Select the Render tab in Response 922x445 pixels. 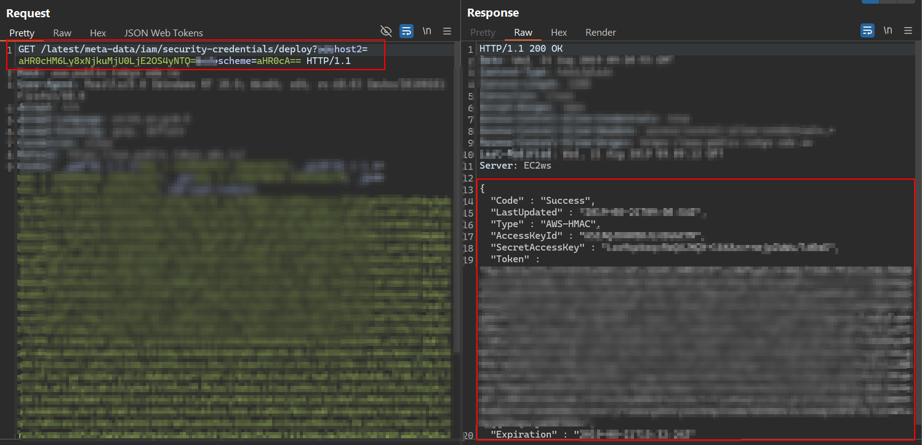coord(600,32)
